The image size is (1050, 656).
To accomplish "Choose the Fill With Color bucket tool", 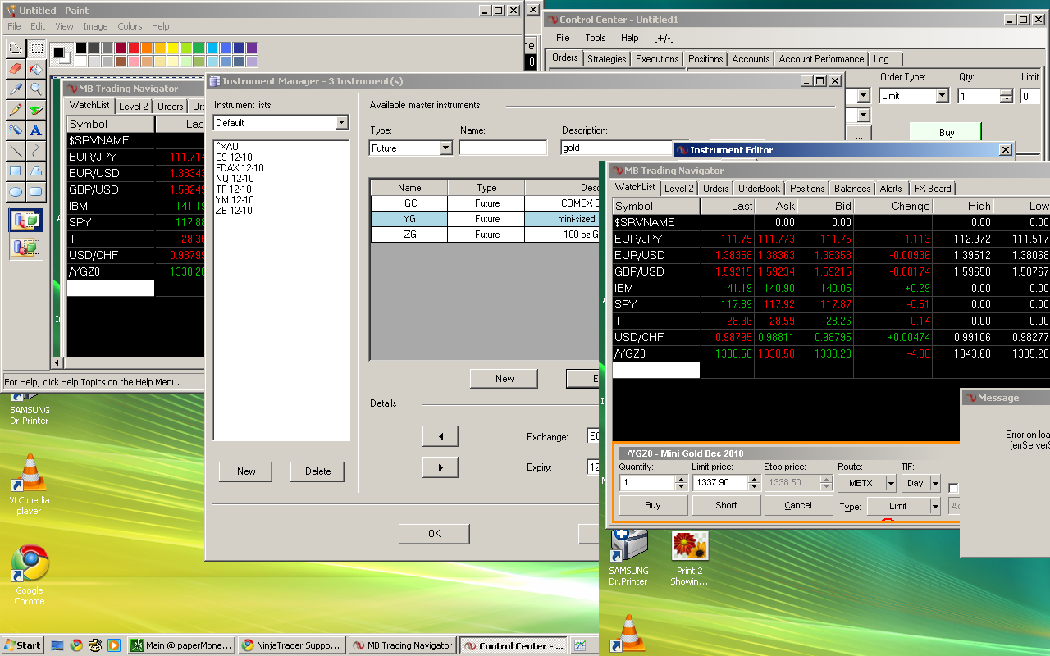I will coord(36,69).
